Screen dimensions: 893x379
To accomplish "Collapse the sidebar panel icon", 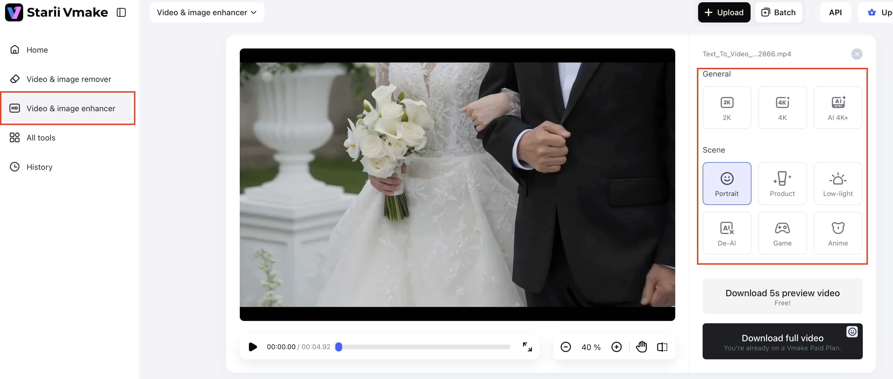I will (x=121, y=12).
